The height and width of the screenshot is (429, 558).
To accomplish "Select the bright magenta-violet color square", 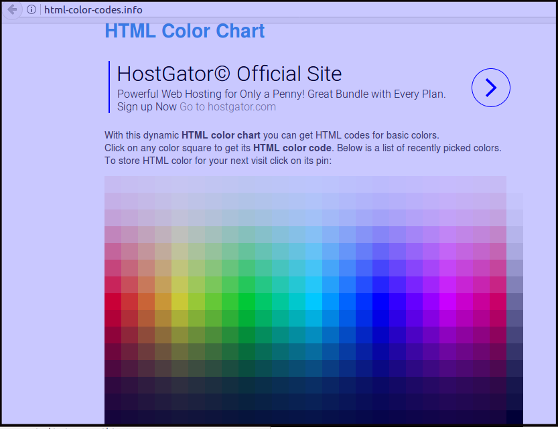I will pos(447,301).
